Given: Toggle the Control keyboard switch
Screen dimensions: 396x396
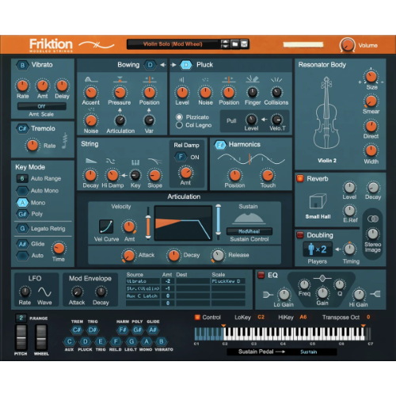Looking at the screenshot, I should pos(197,318).
